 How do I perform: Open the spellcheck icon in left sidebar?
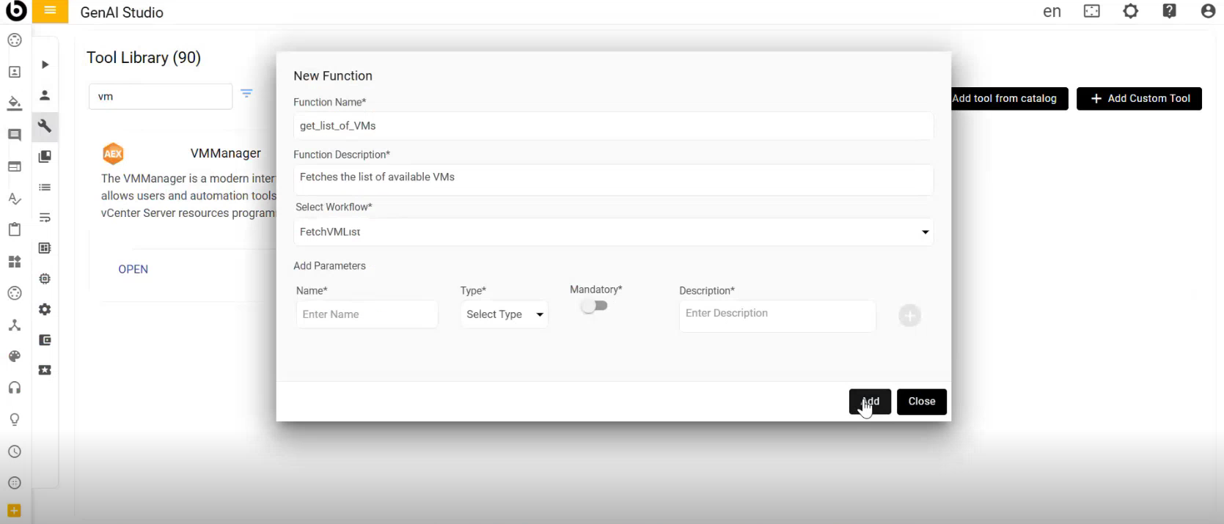point(15,199)
